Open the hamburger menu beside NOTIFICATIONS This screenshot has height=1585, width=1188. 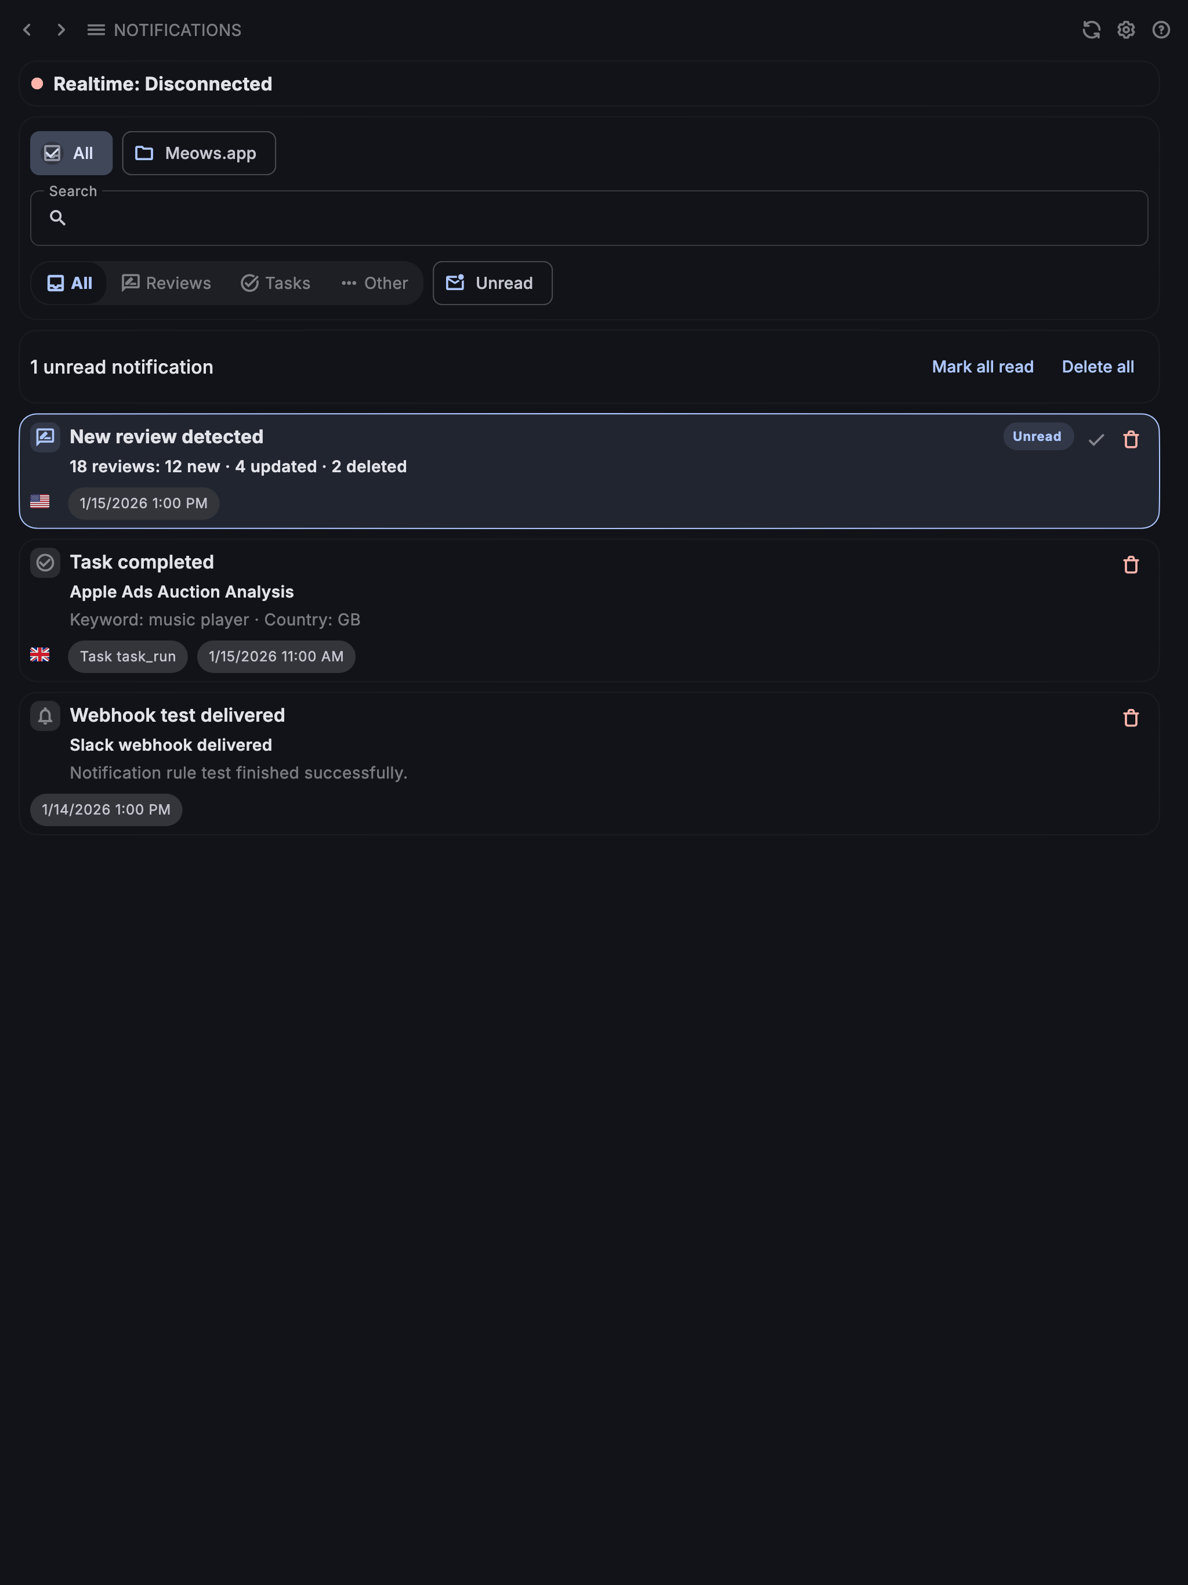coord(96,30)
